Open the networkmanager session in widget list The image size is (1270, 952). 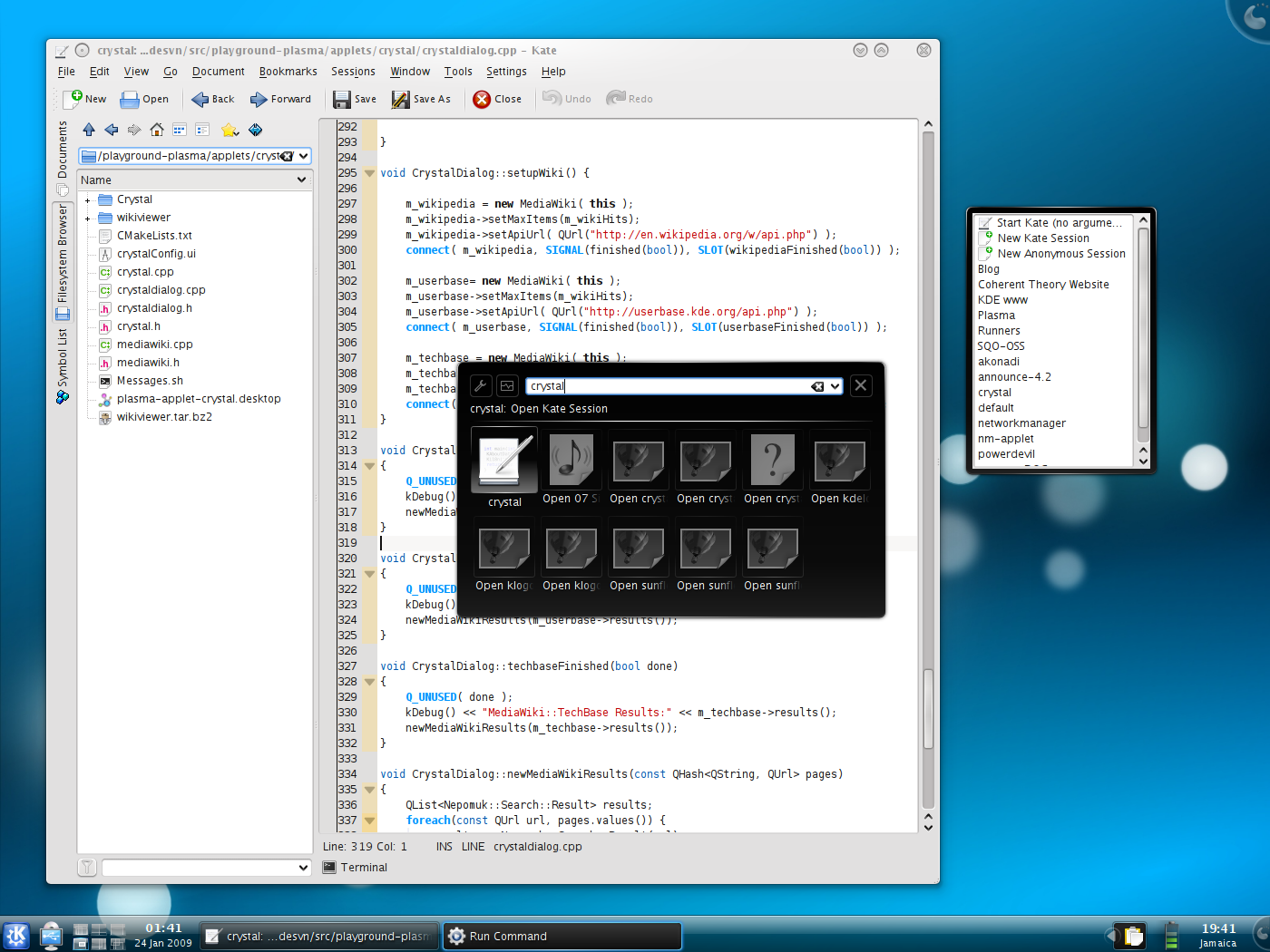[1021, 423]
